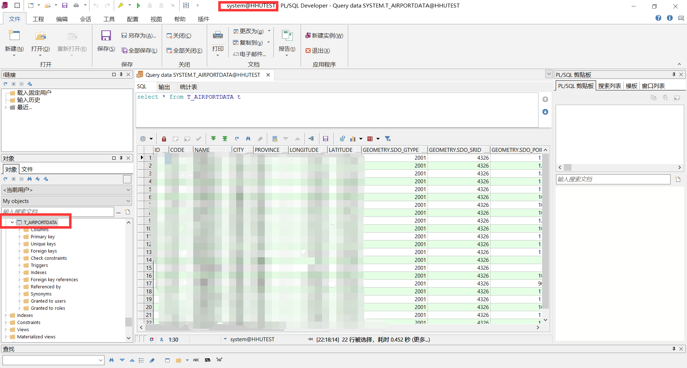
Task: Enable whole-word matching with the ABC icon
Action: (x=196, y=360)
